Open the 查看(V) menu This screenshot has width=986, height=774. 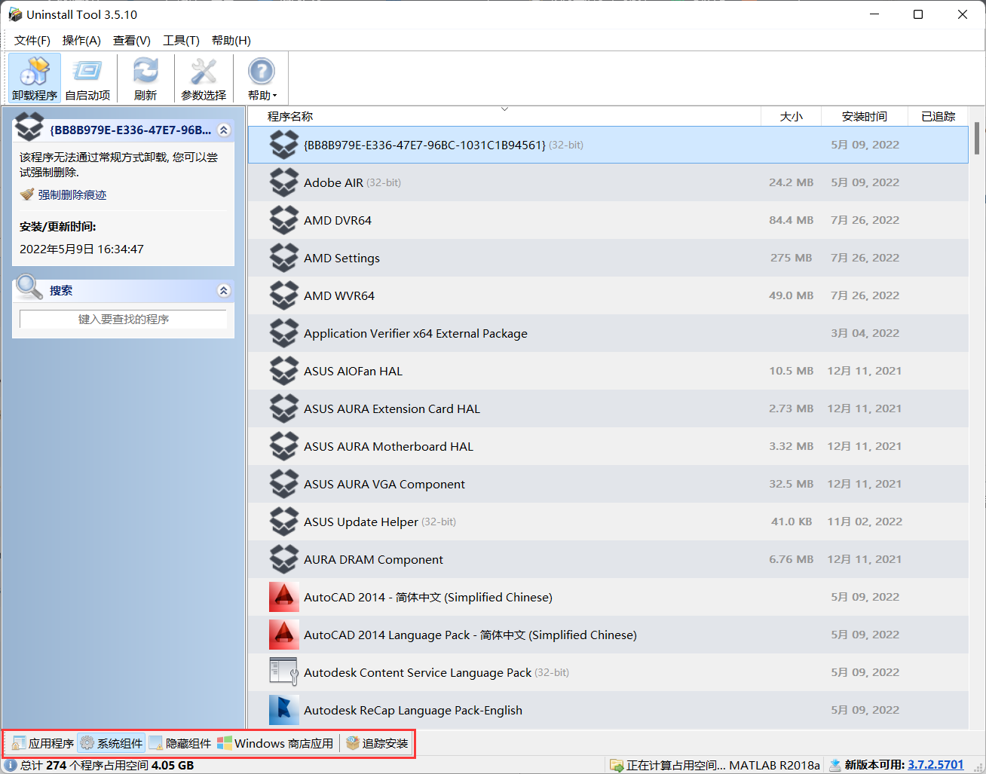point(132,41)
